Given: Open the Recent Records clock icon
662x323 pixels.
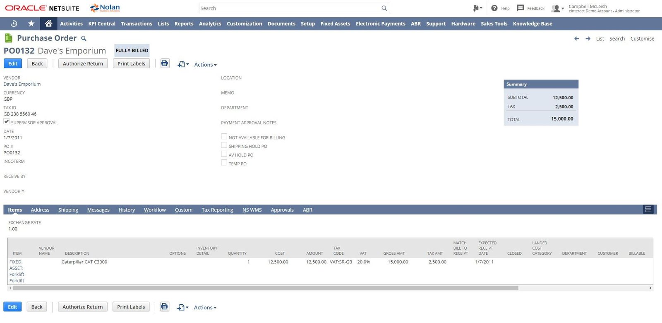Looking at the screenshot, I should 14,24.
